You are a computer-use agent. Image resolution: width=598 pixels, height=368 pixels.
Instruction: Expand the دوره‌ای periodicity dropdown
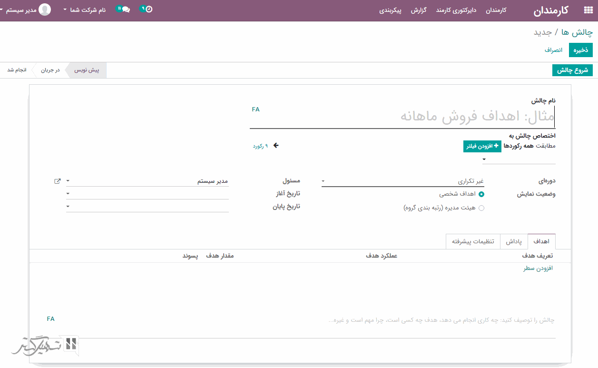(x=402, y=181)
